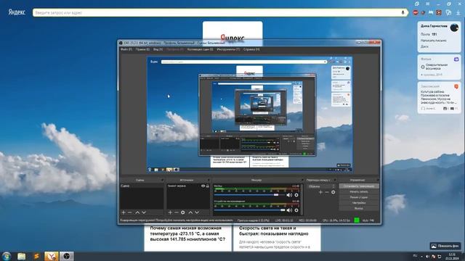Open the Инструменты menu in OBS
The width and height of the screenshot is (465, 261).
click(x=228, y=49)
